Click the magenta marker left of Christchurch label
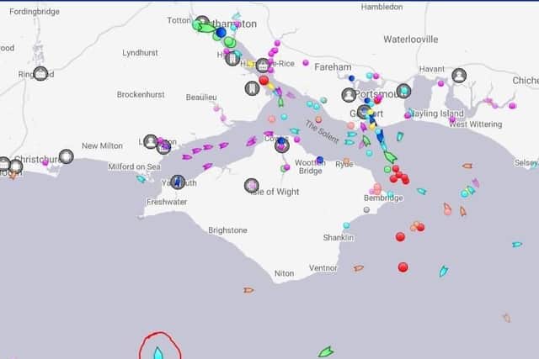The image size is (539, 359). pos(45,162)
